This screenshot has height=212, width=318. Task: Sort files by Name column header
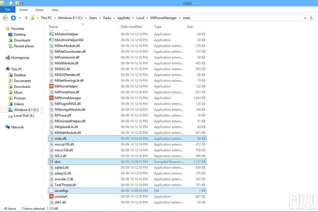pos(53,26)
